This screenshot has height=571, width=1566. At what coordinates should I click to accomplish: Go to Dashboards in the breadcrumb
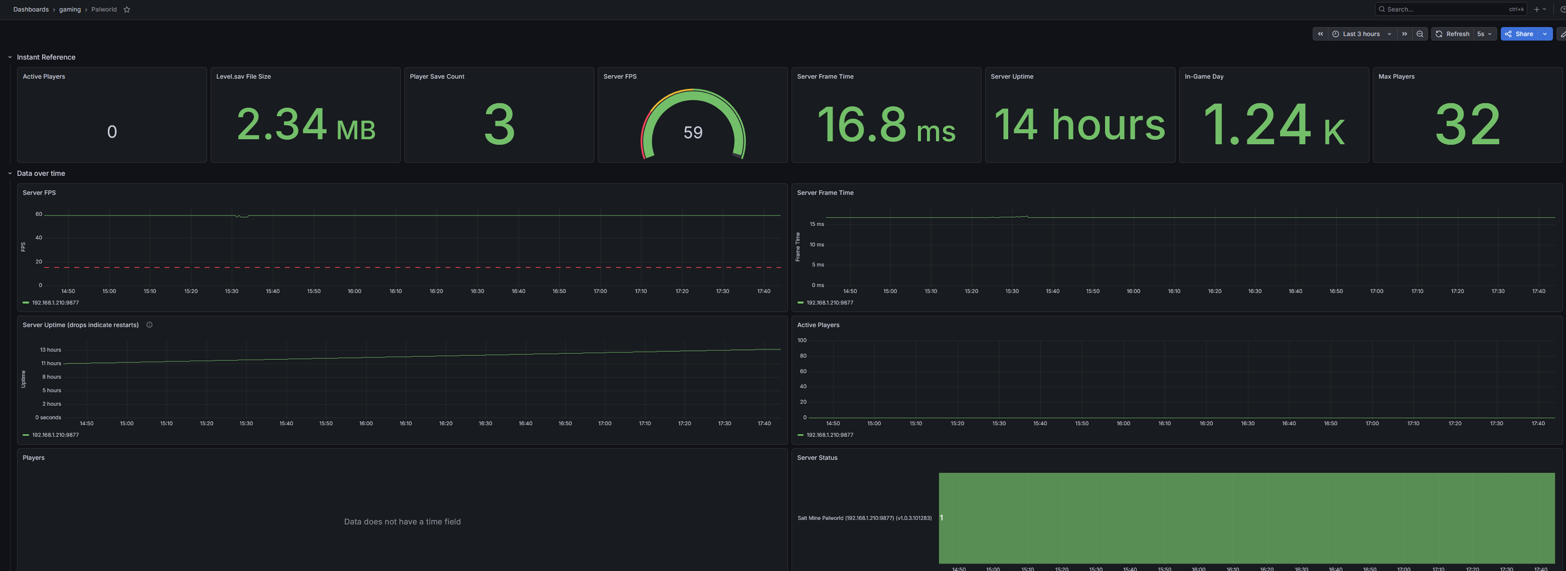[31, 10]
